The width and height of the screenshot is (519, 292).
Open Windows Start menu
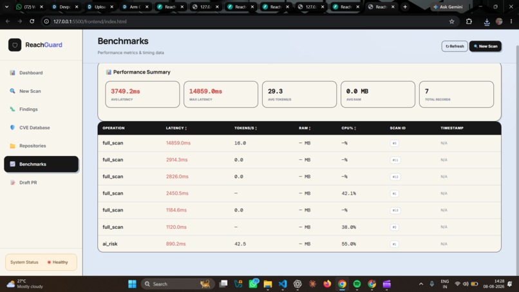[132, 284]
